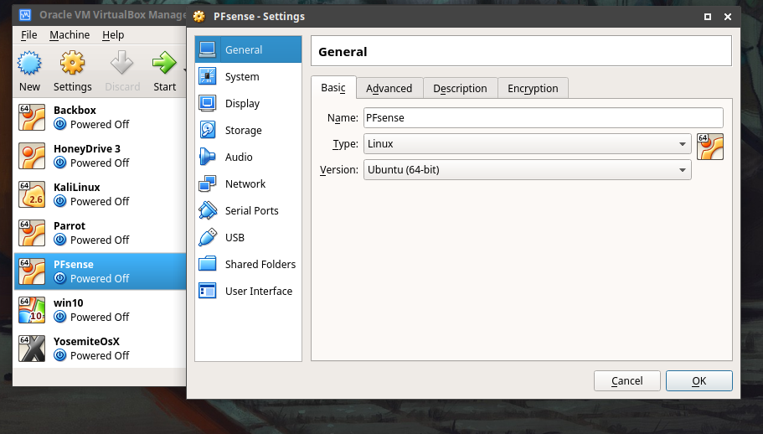Open the Network settings category
This screenshot has width=763, height=434.
[x=248, y=183]
